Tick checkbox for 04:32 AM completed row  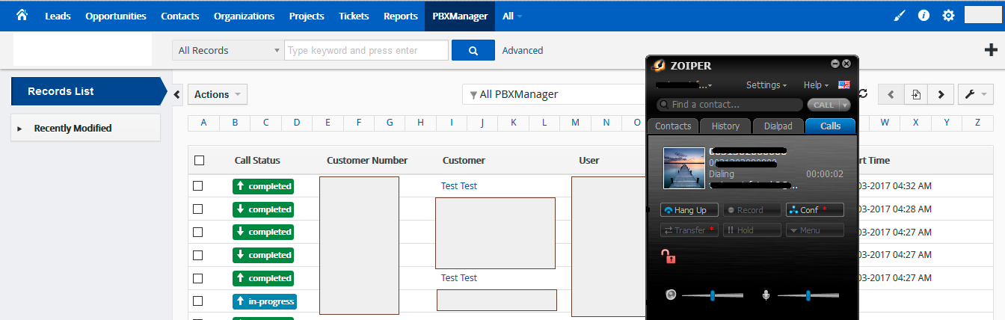pyautogui.click(x=198, y=185)
